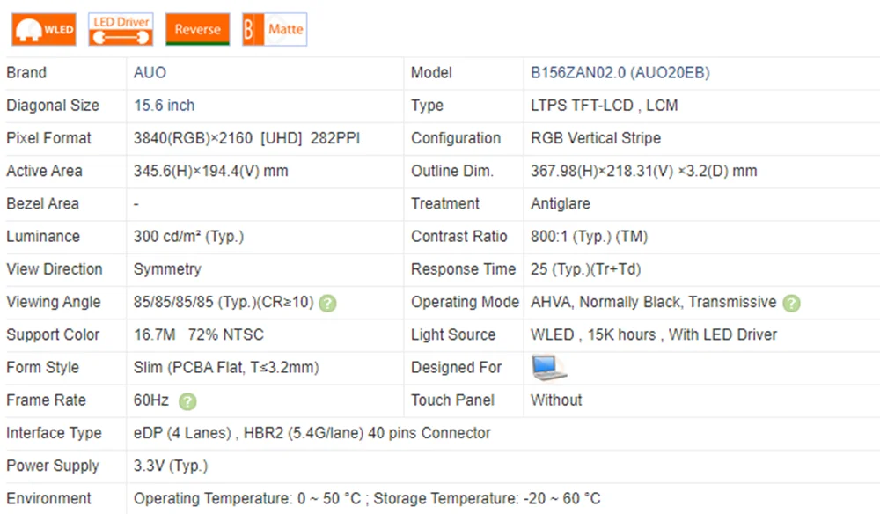
Task: Open the B156ZAN02.0 (AUO20EB) model link
Action: click(620, 73)
